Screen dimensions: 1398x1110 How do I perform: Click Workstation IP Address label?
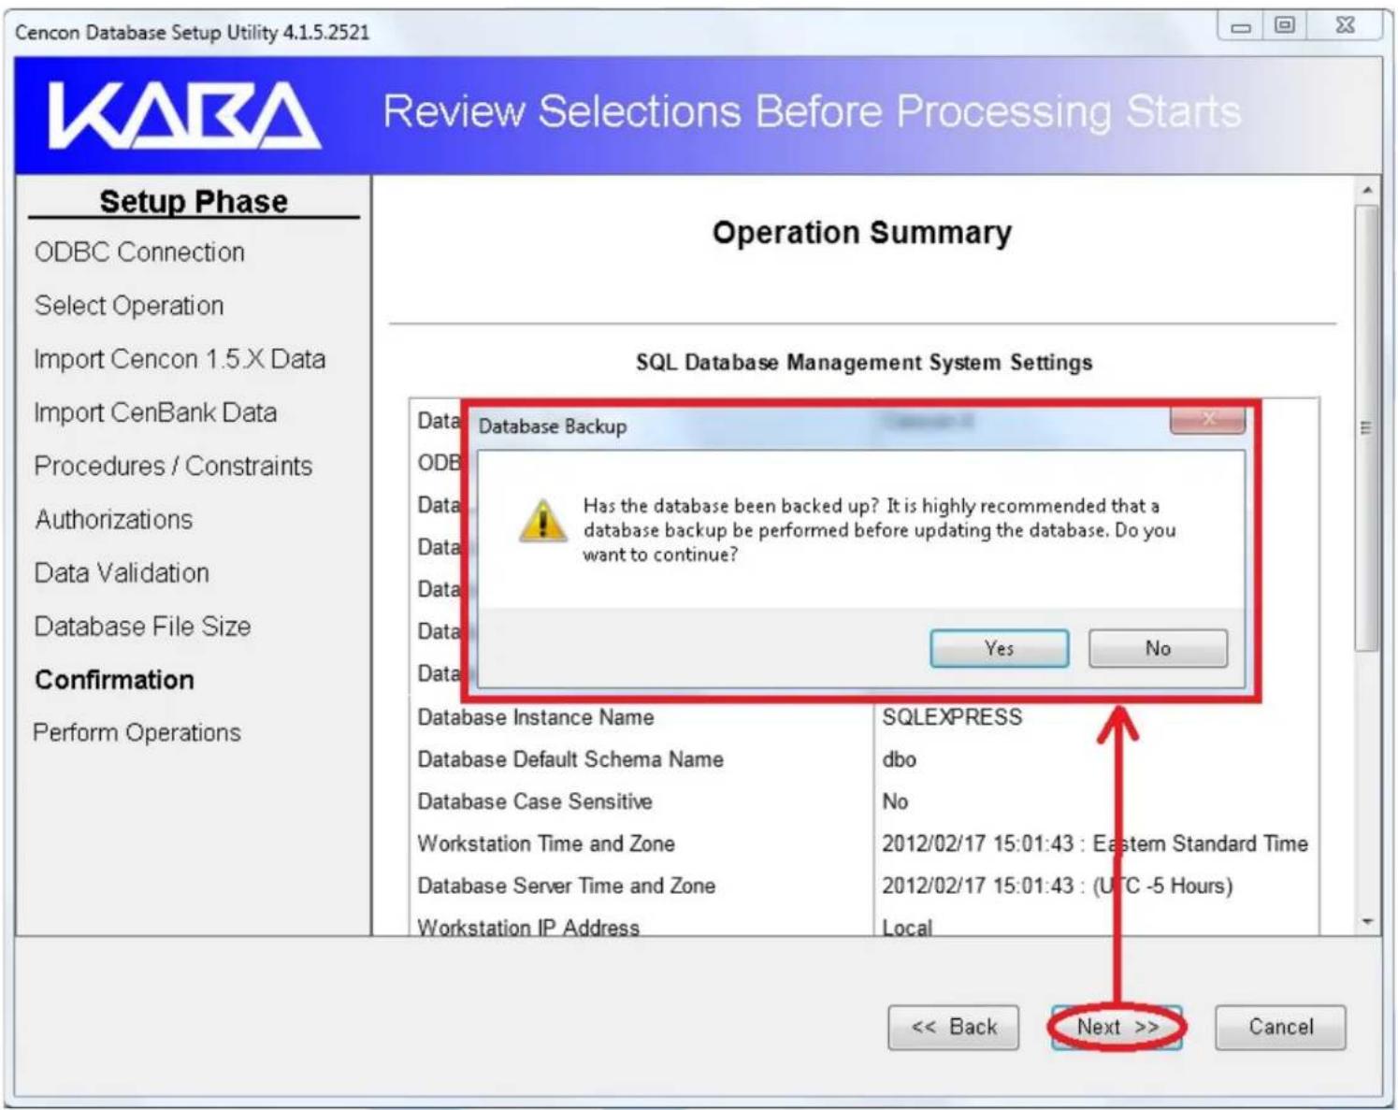pyautogui.click(x=528, y=927)
